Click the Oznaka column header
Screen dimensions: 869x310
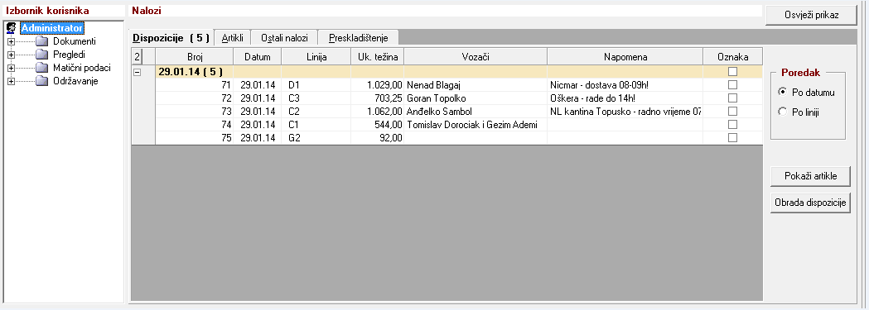click(x=732, y=57)
